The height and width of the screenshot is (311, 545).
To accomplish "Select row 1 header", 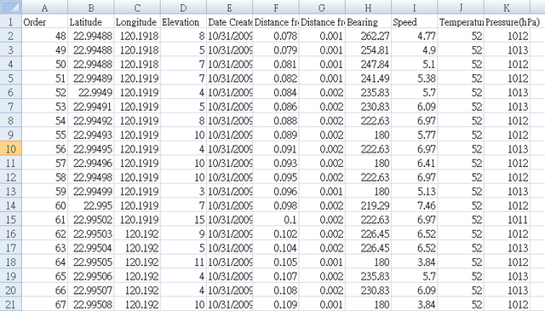I will (11, 21).
